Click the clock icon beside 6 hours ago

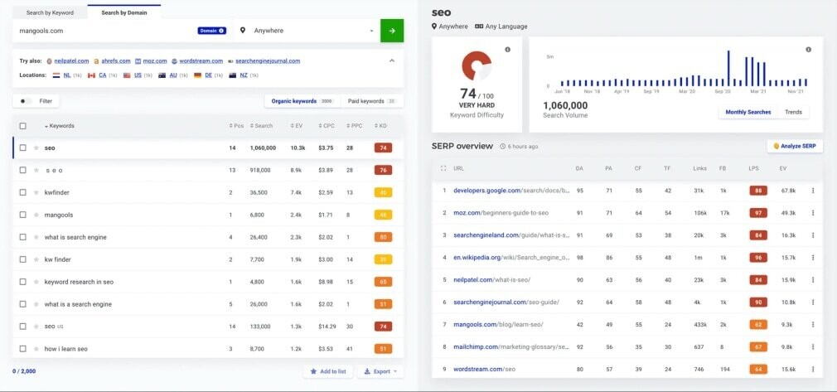coord(503,147)
